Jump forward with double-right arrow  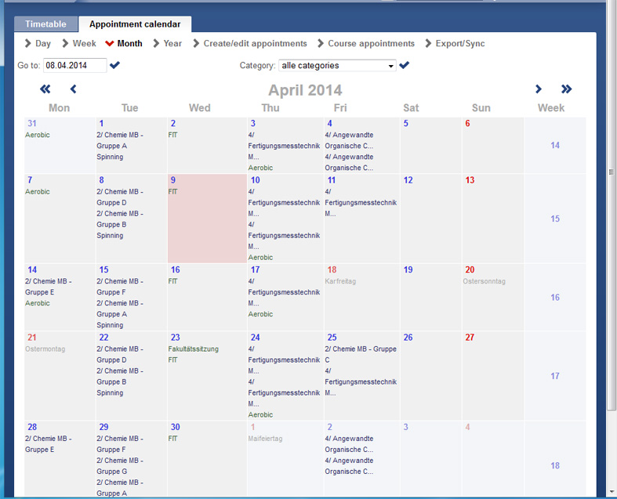(566, 89)
